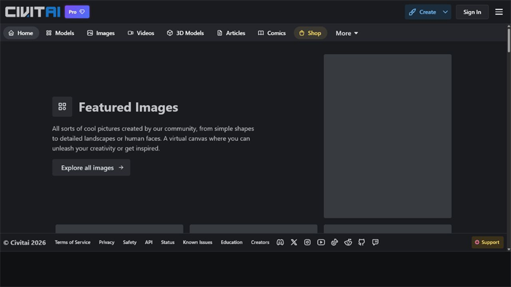This screenshot has height=287, width=511.
Task: Open the Status link
Action: (167, 242)
